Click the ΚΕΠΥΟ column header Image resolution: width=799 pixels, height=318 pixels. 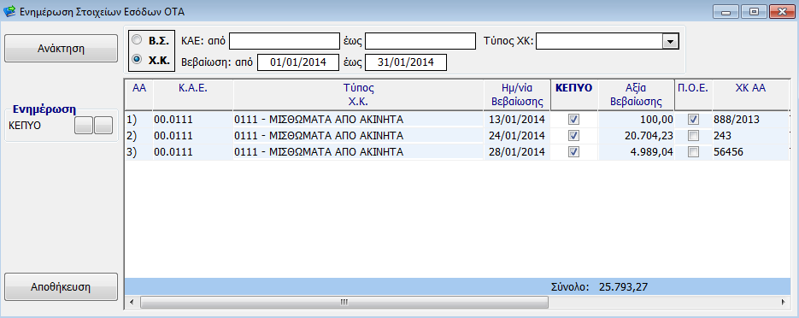tap(574, 94)
